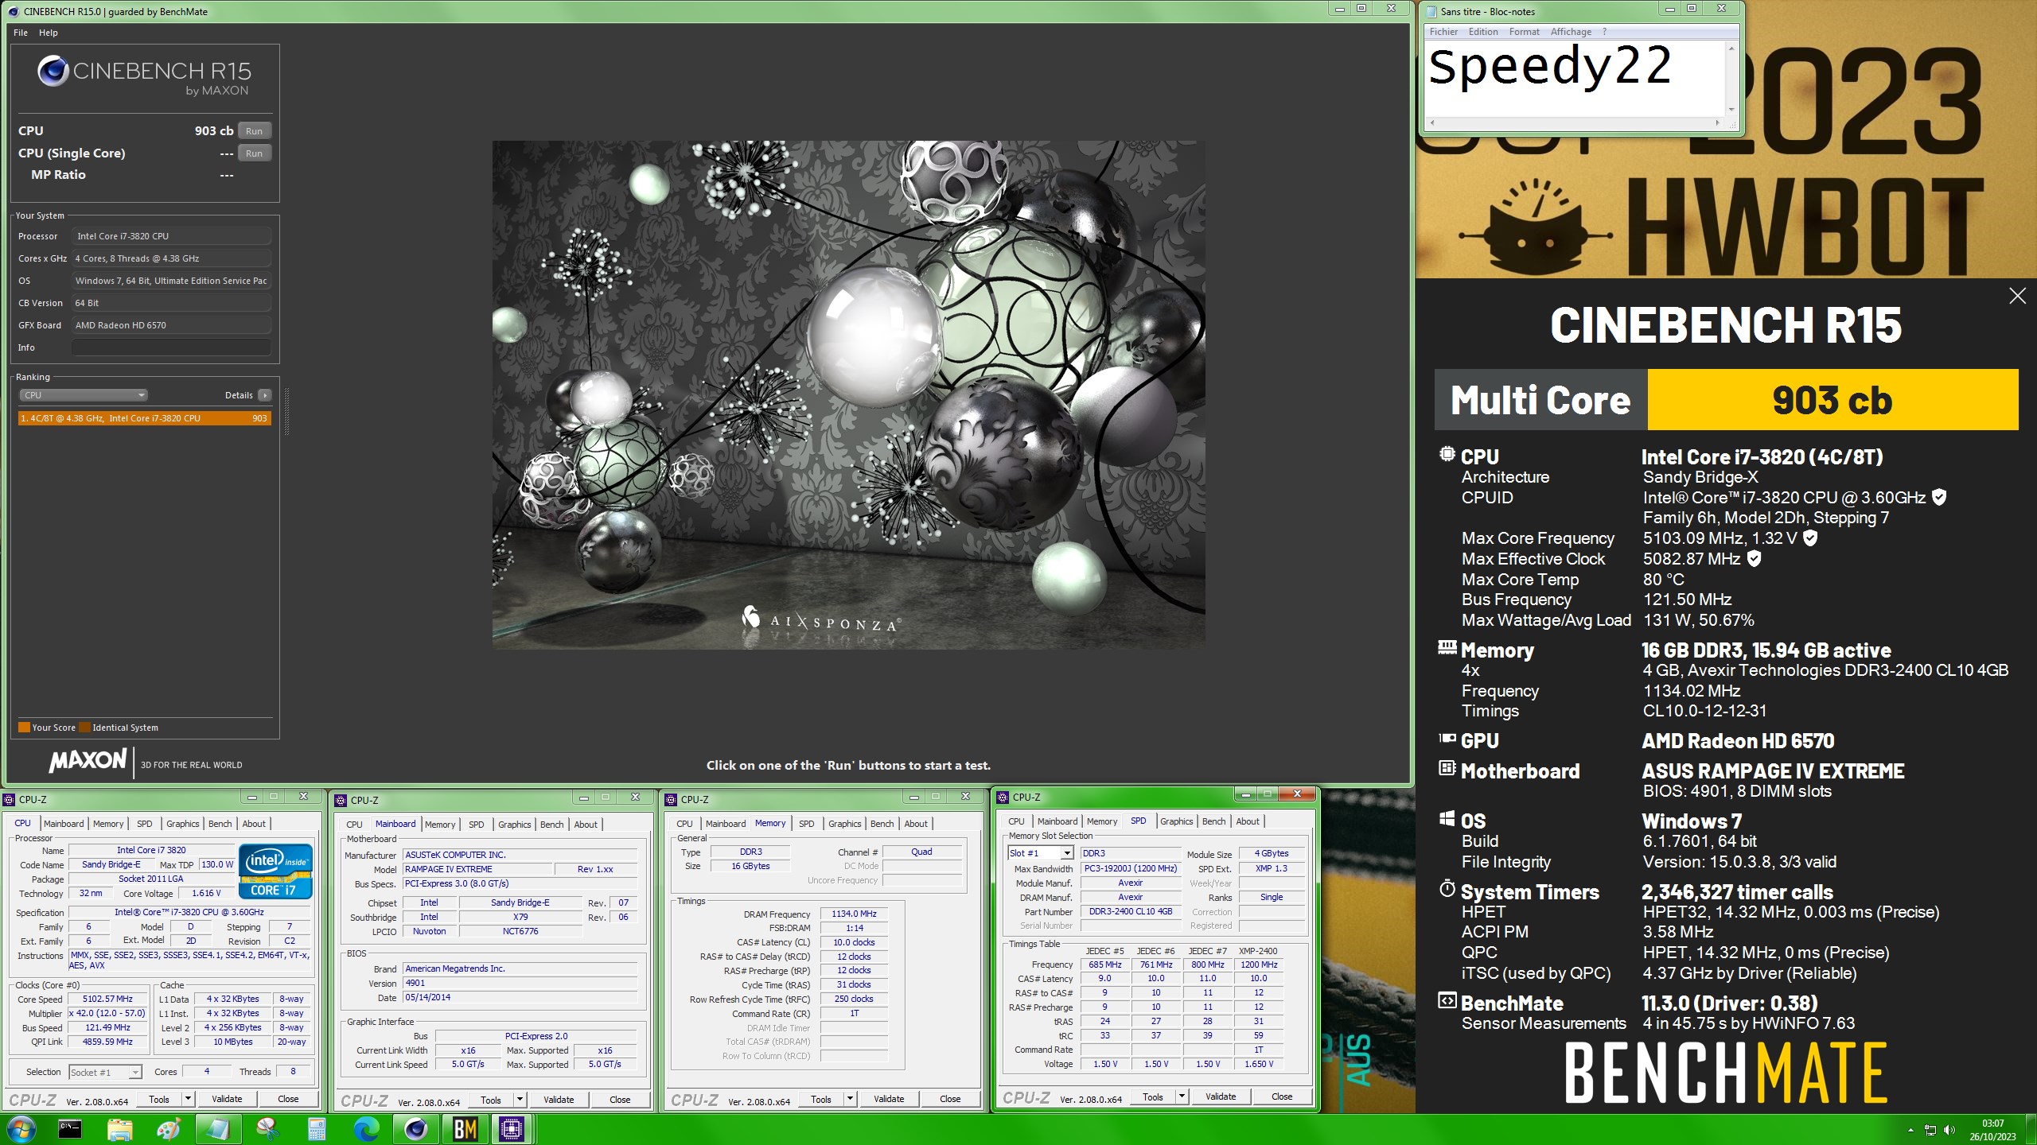Click Validate in the SPD CPU-Z window
The width and height of the screenshot is (2037, 1145).
pyautogui.click(x=1221, y=1096)
